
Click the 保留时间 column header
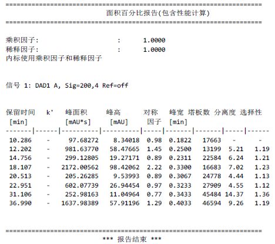click(21, 112)
